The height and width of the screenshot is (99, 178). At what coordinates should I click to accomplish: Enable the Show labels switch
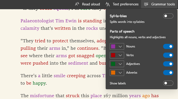(168, 83)
